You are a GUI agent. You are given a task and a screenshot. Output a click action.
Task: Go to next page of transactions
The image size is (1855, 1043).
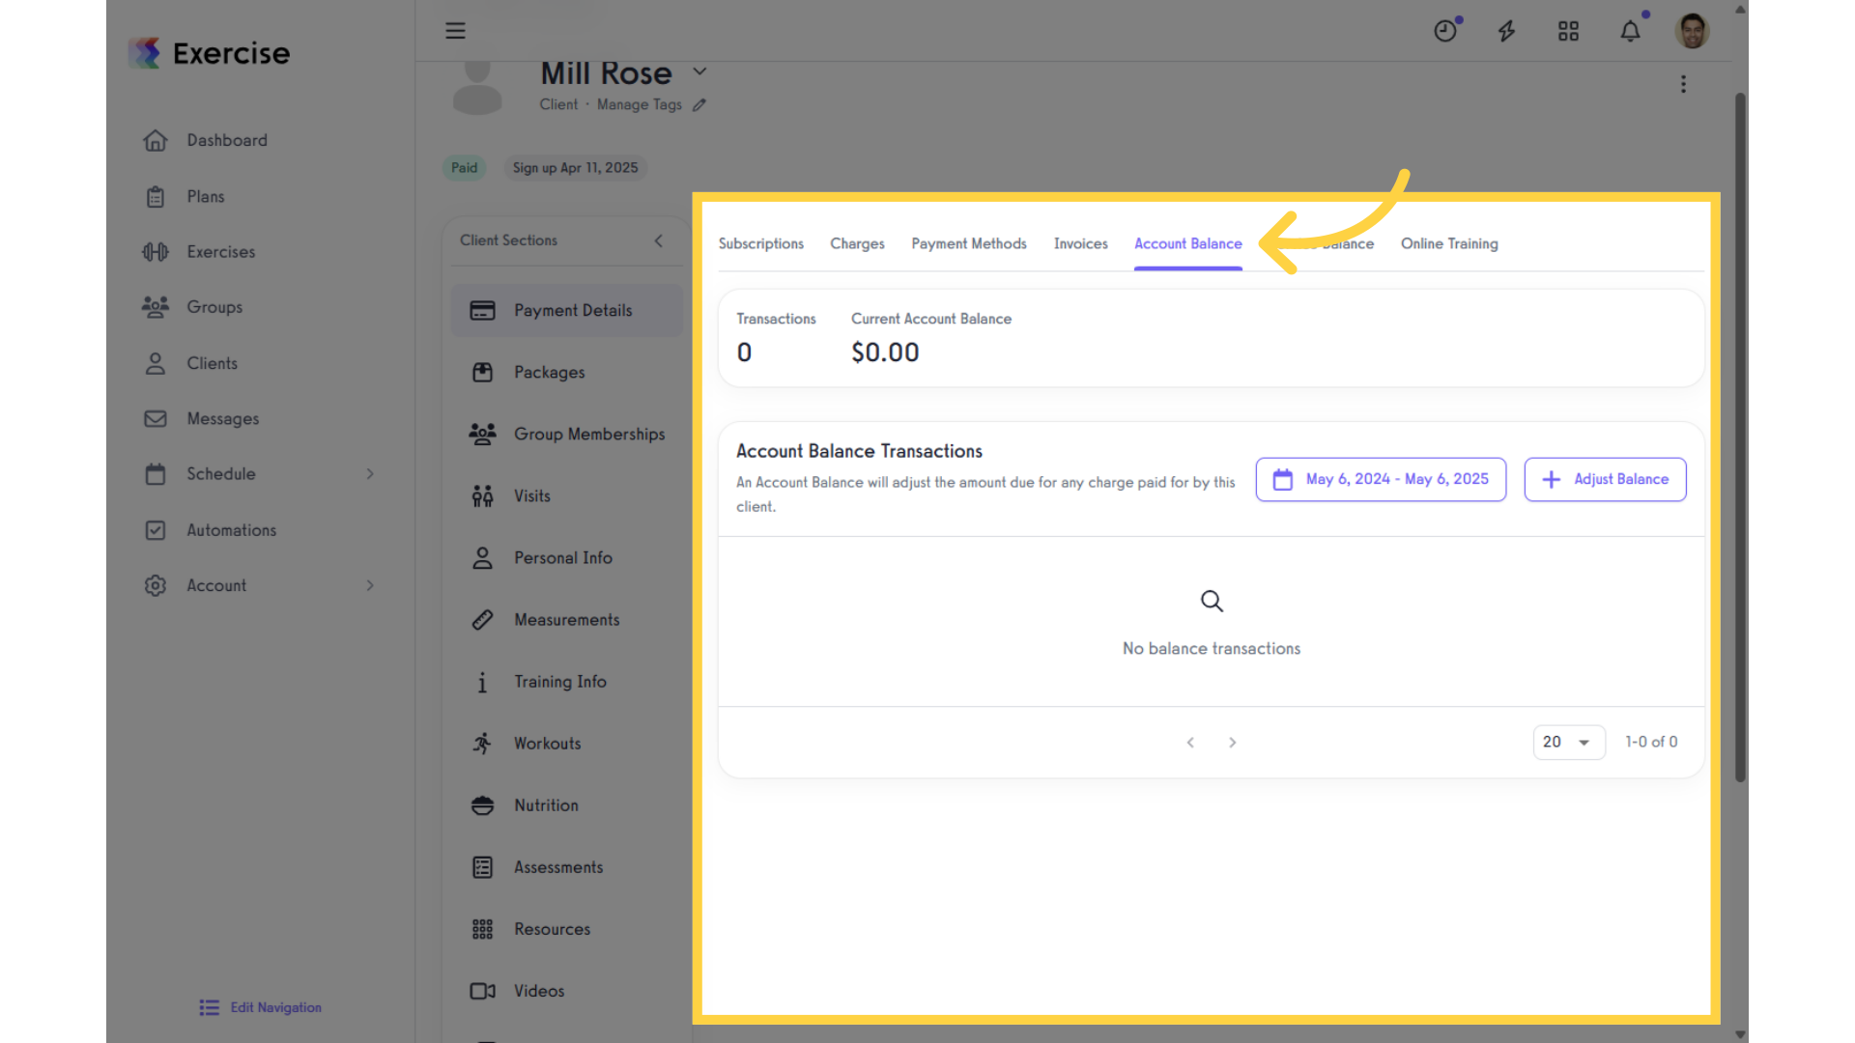tap(1232, 743)
